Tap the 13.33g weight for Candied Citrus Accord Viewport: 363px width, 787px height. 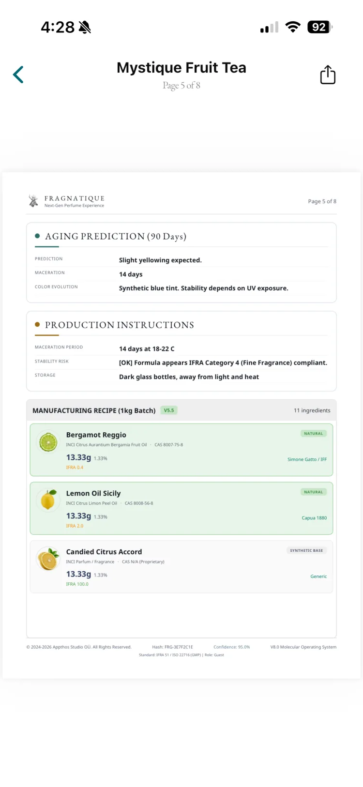(x=78, y=574)
